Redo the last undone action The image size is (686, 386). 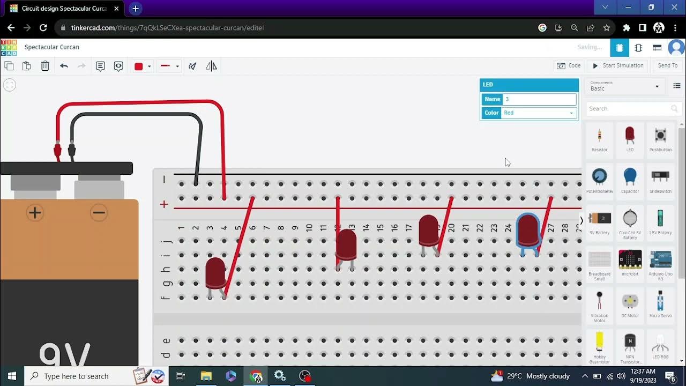[81, 66]
